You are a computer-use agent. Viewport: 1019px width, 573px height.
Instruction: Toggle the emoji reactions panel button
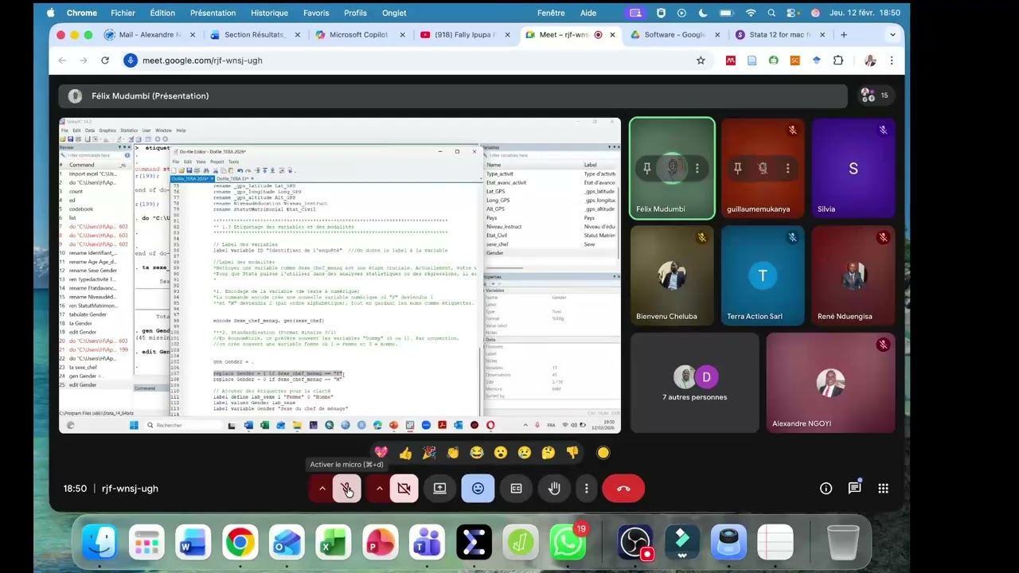click(478, 489)
